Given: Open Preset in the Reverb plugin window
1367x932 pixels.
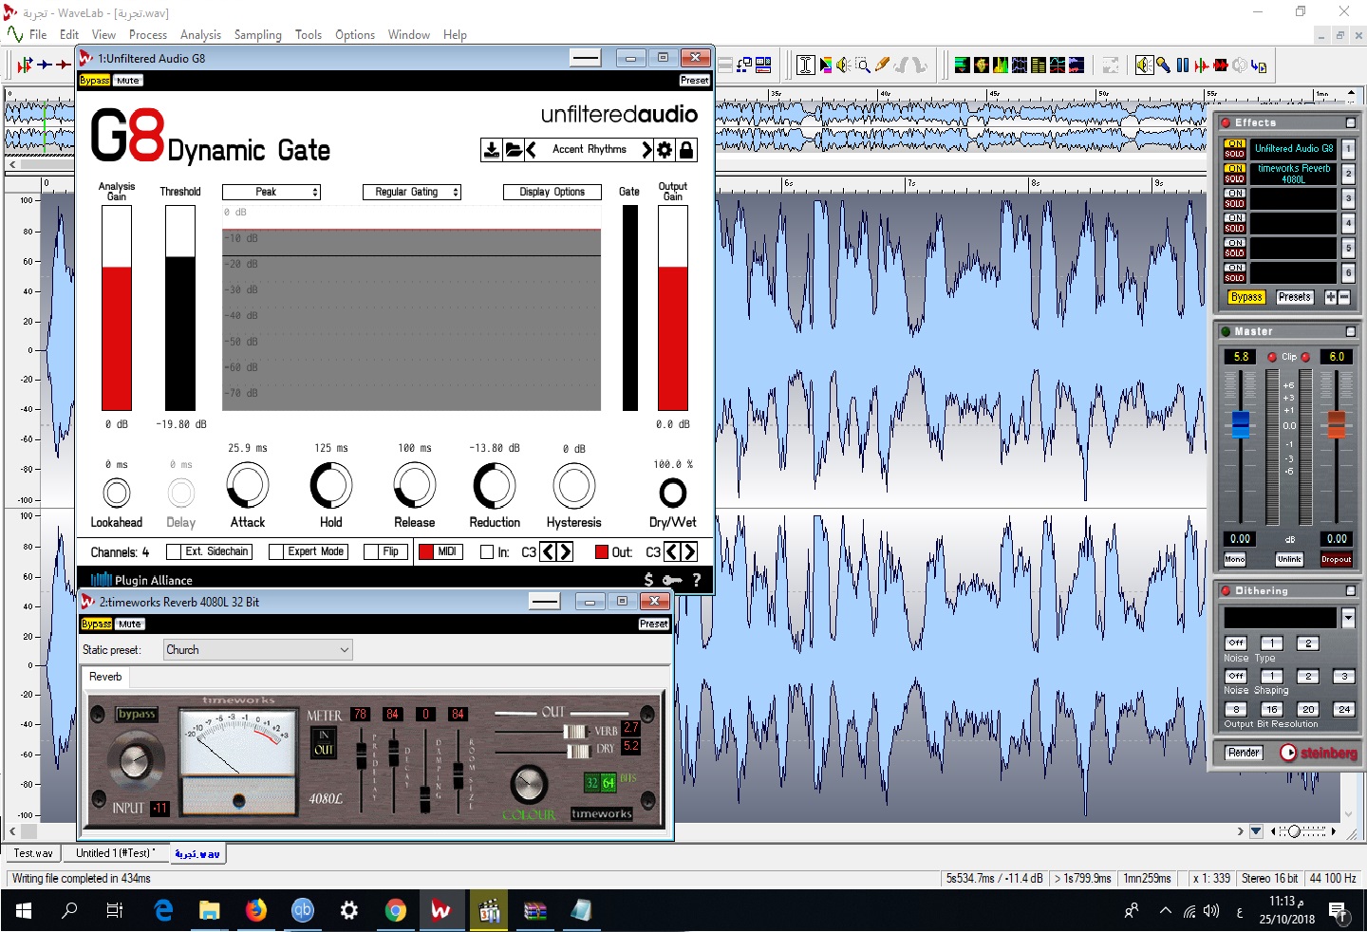Looking at the screenshot, I should pyautogui.click(x=653, y=624).
